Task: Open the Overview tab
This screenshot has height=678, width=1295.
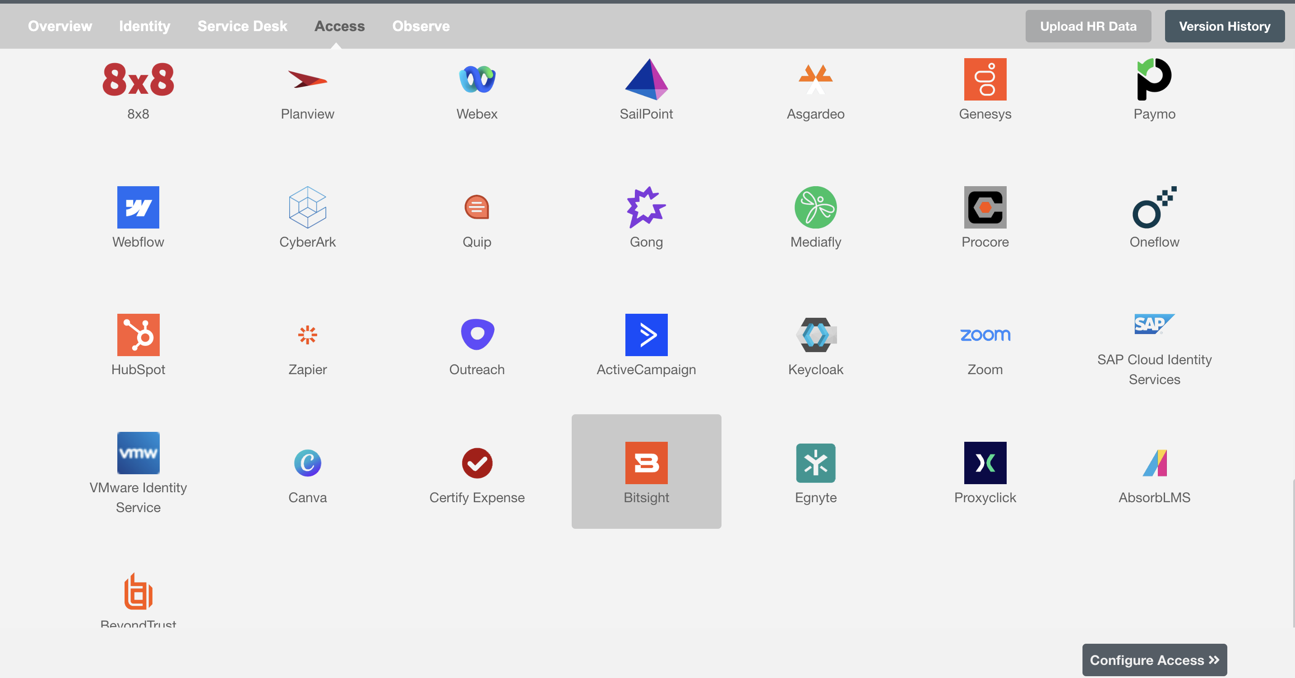Action: (x=60, y=26)
